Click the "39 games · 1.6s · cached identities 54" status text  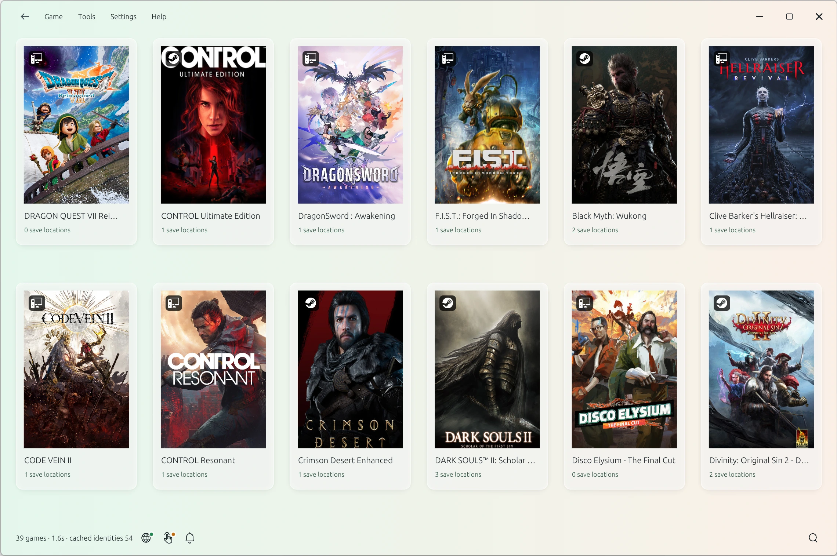click(74, 538)
